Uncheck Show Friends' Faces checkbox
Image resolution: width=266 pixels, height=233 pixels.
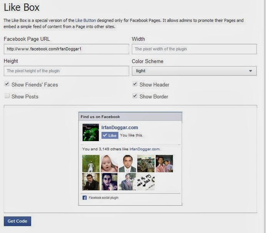tap(7, 84)
